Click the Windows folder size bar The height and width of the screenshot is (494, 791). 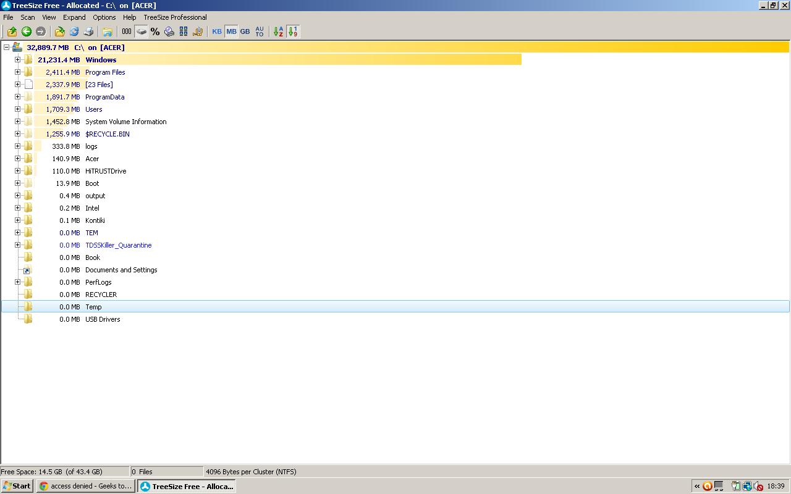pyautogui.click(x=277, y=60)
